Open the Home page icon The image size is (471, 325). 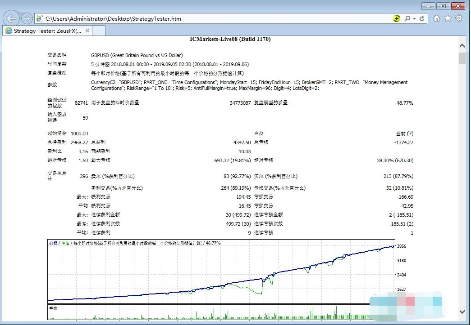pos(436,18)
